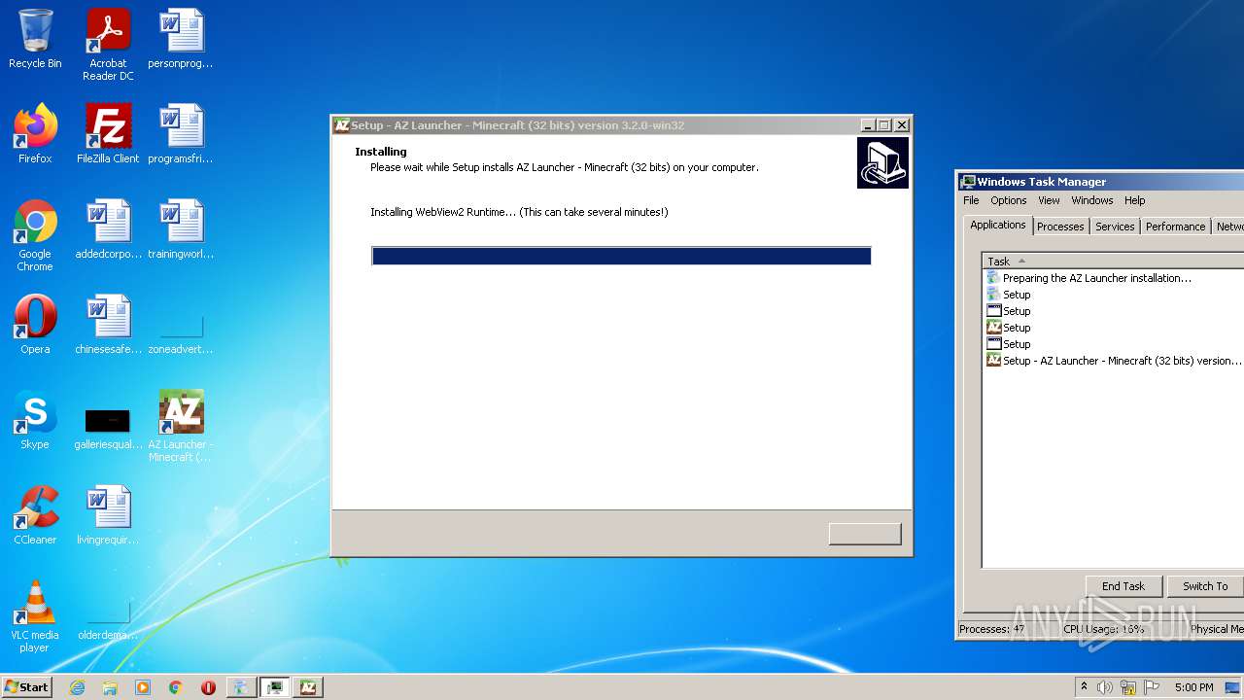
Task: Open AZ Launcher - Minecraft desktop shortcut
Action: (181, 426)
